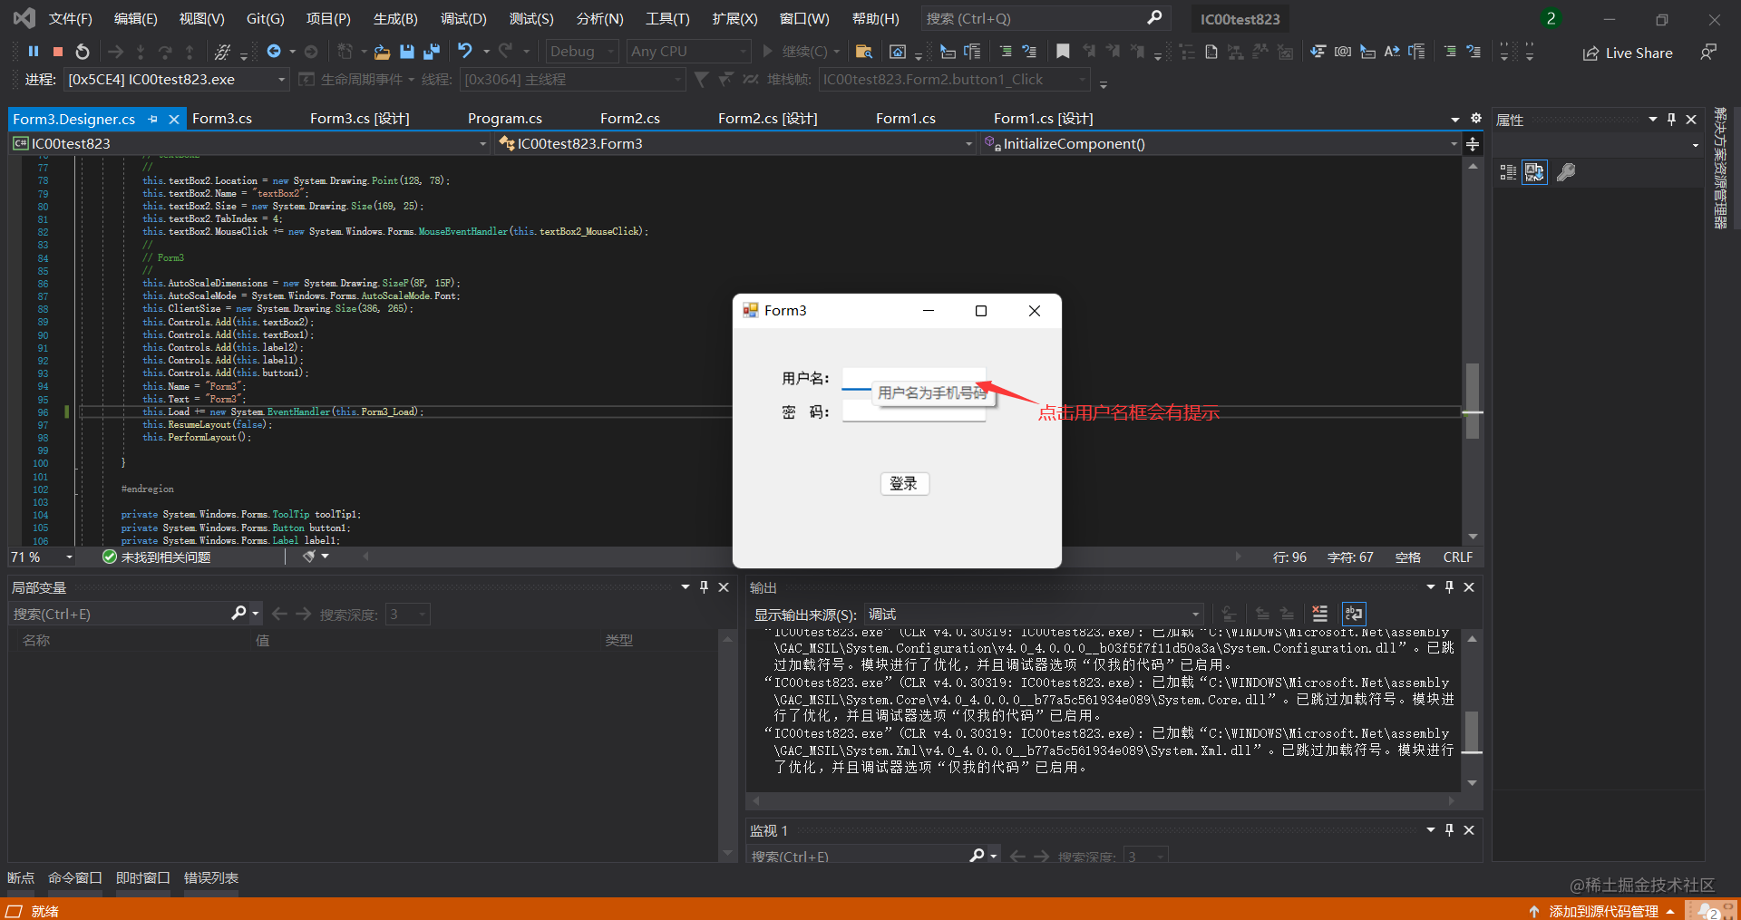Toggle word wrap in the Output window
1741x920 pixels.
(1353, 614)
